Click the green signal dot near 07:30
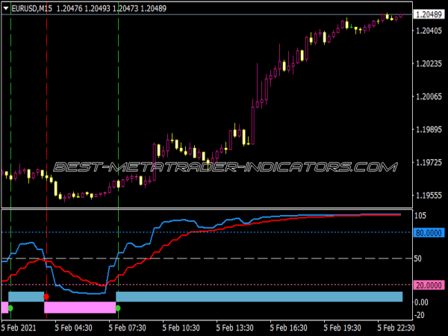This screenshot has width=448, height=336. (x=118, y=308)
